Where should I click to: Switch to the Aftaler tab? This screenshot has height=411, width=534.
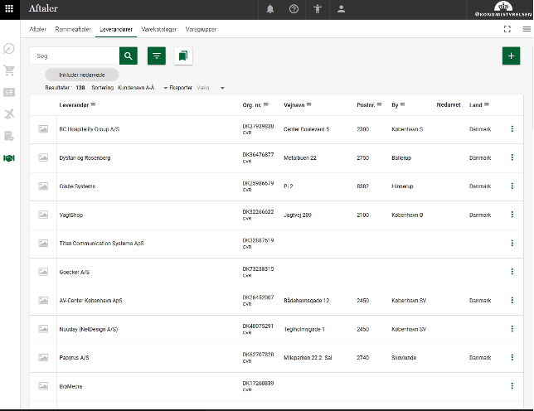(x=37, y=29)
